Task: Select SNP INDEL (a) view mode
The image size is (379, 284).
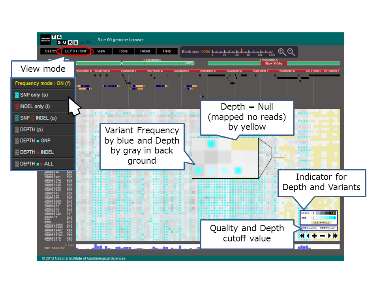Action: tap(43, 118)
